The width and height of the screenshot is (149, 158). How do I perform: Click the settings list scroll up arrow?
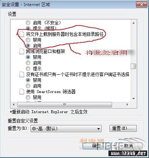(134, 23)
